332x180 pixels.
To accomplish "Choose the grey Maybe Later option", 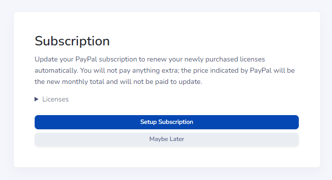I will [166, 139].
